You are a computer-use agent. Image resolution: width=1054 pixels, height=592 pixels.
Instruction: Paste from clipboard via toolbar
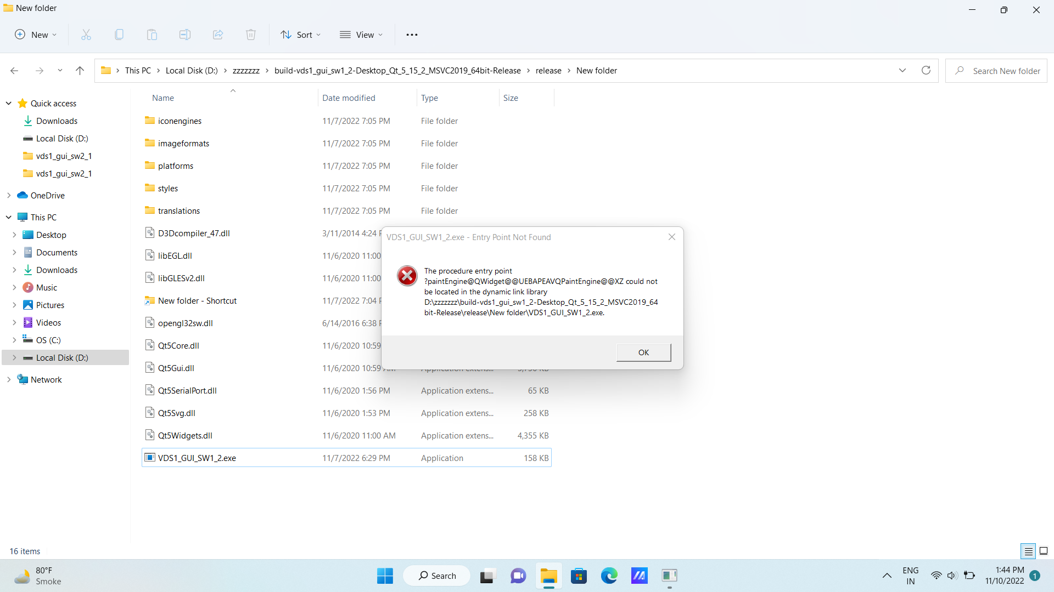pos(152,34)
